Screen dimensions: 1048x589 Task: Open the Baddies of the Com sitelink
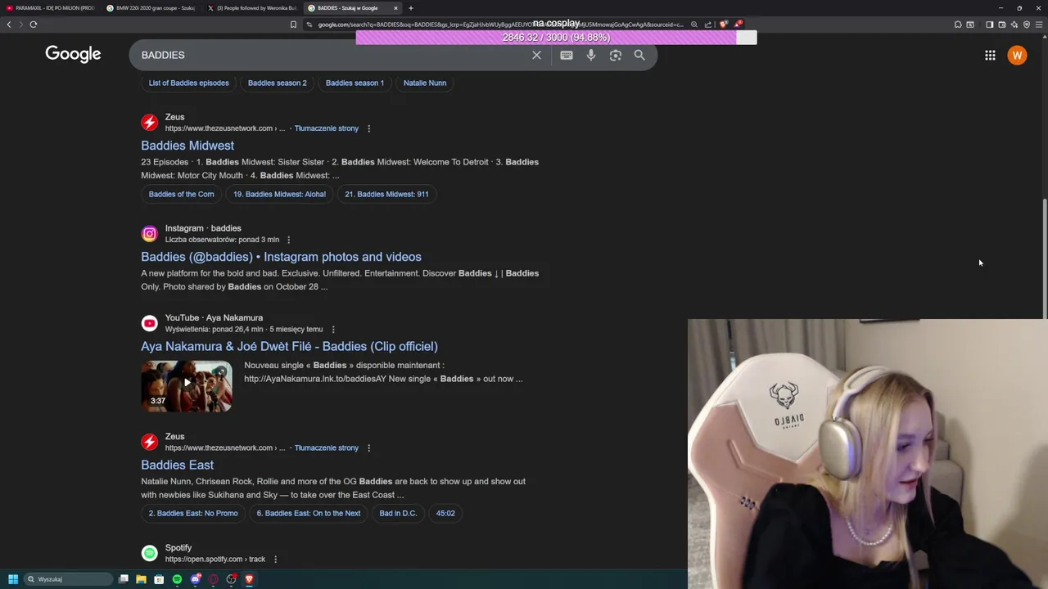[x=181, y=194]
